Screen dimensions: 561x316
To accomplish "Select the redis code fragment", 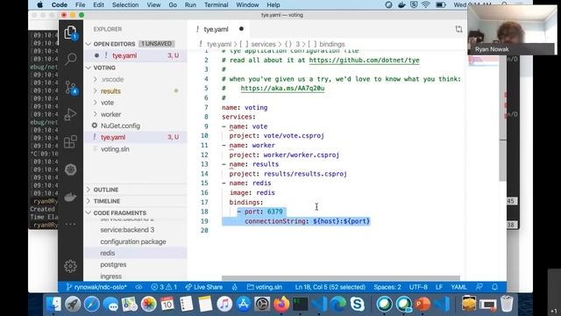I will click(x=135, y=254).
